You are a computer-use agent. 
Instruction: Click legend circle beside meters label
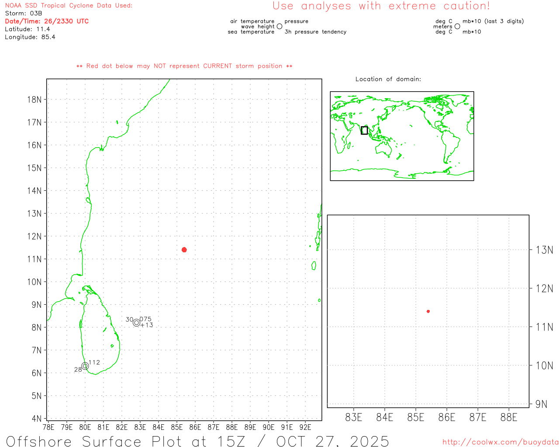pyautogui.click(x=457, y=27)
